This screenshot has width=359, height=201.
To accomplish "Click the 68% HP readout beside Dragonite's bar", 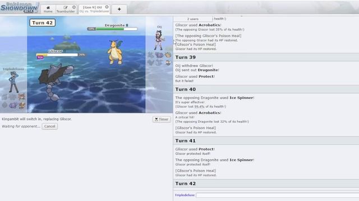I will tap(91, 29).
